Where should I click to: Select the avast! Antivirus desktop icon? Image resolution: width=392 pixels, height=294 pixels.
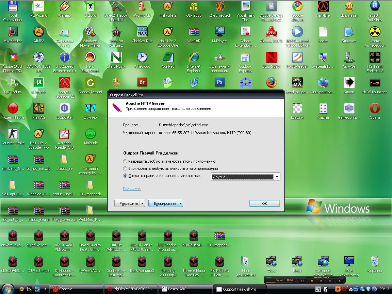point(375,7)
